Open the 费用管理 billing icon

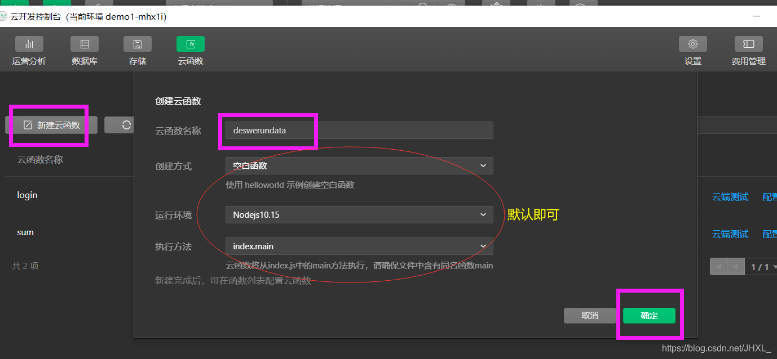(749, 44)
